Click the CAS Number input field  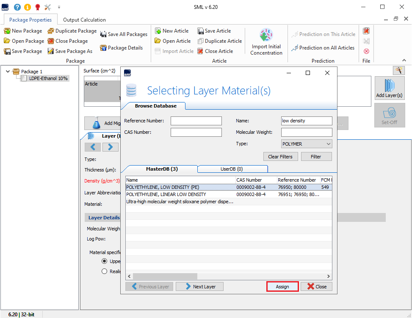click(x=196, y=133)
